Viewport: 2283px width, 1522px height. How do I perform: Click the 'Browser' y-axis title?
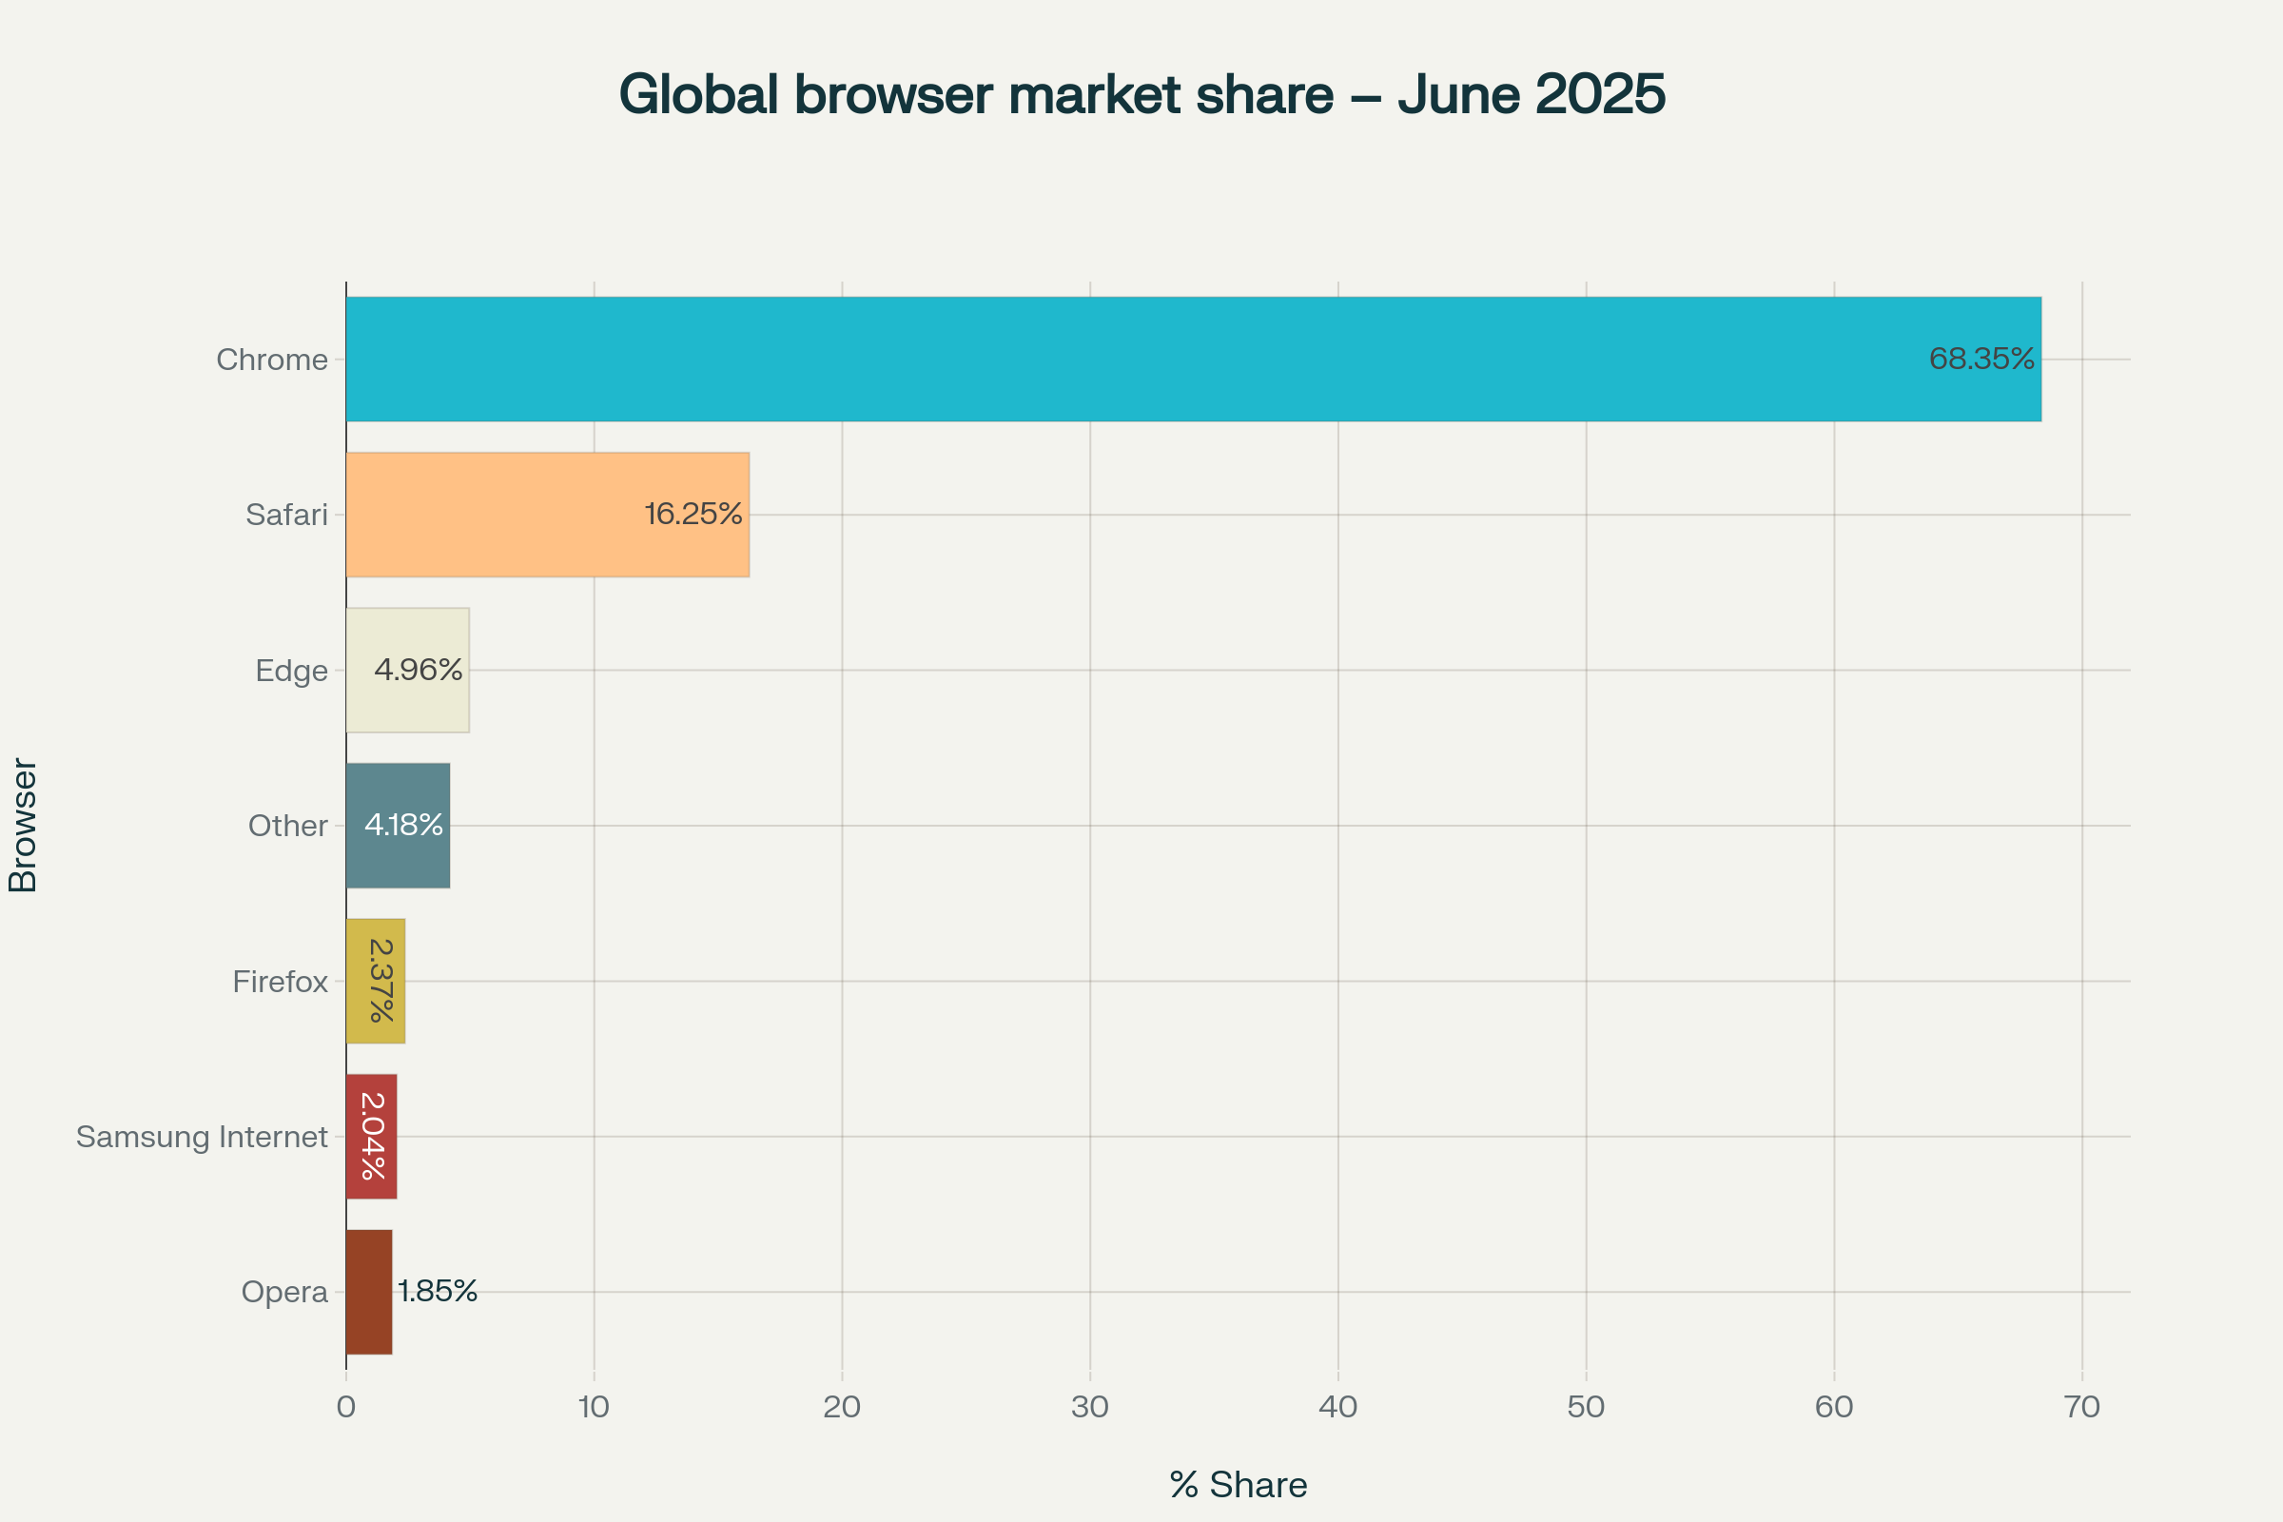(22, 825)
